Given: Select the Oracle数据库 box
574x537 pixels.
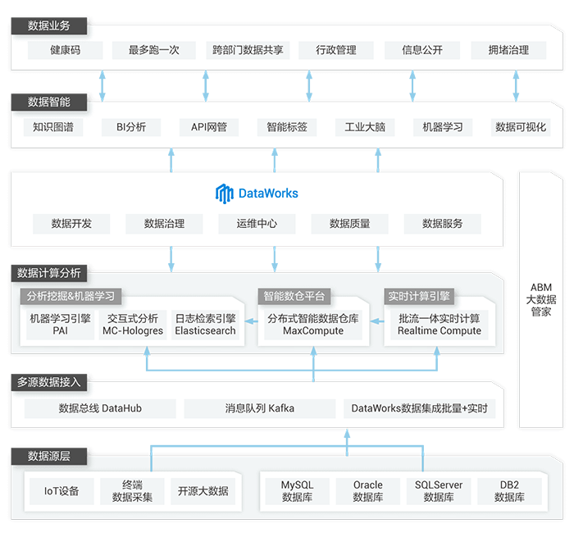Looking at the screenshot, I should tap(368, 491).
